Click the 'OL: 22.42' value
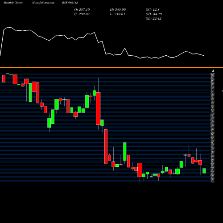The image size is (223, 223). tap(153, 18)
